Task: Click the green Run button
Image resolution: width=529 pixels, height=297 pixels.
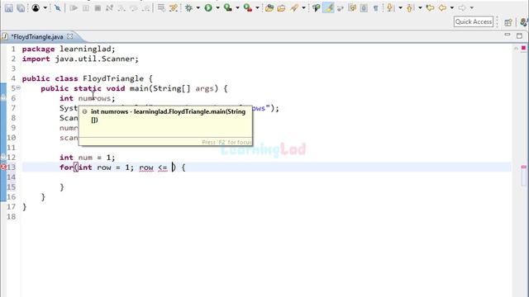Action: point(208,7)
